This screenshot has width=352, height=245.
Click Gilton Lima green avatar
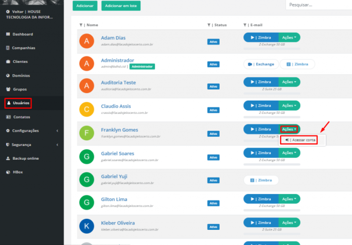tap(87, 203)
